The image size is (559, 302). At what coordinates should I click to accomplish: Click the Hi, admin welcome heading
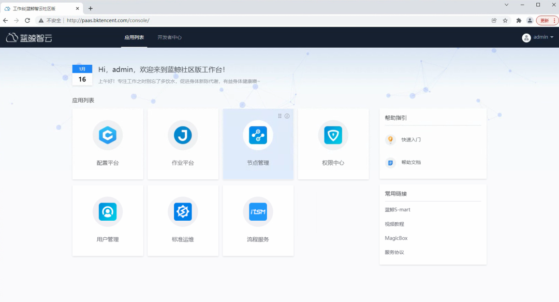(161, 69)
